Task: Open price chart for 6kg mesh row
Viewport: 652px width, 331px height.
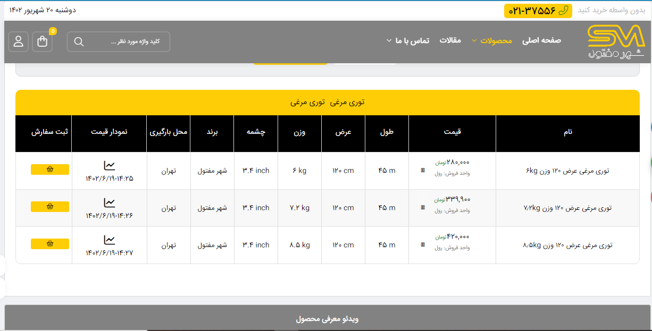Action: [109, 166]
